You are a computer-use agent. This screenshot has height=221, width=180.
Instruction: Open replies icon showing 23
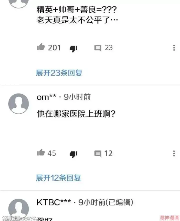[98, 48]
